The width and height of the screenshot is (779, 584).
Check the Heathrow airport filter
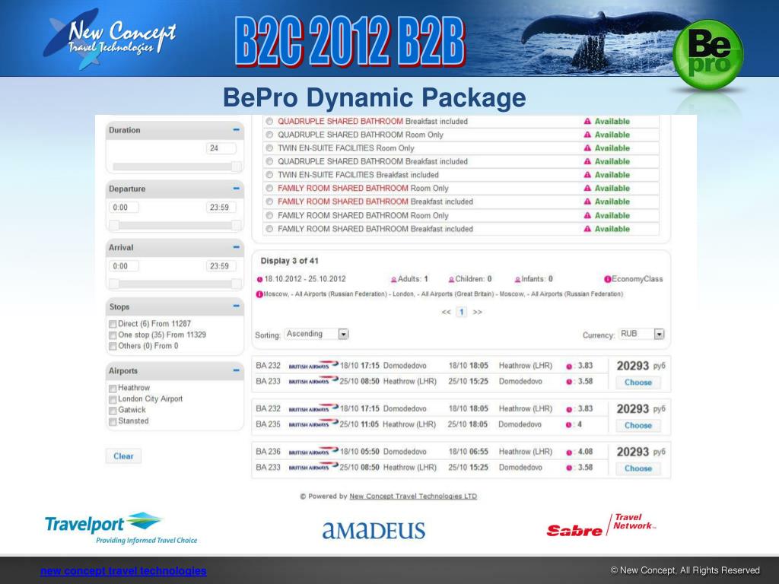[x=113, y=389]
